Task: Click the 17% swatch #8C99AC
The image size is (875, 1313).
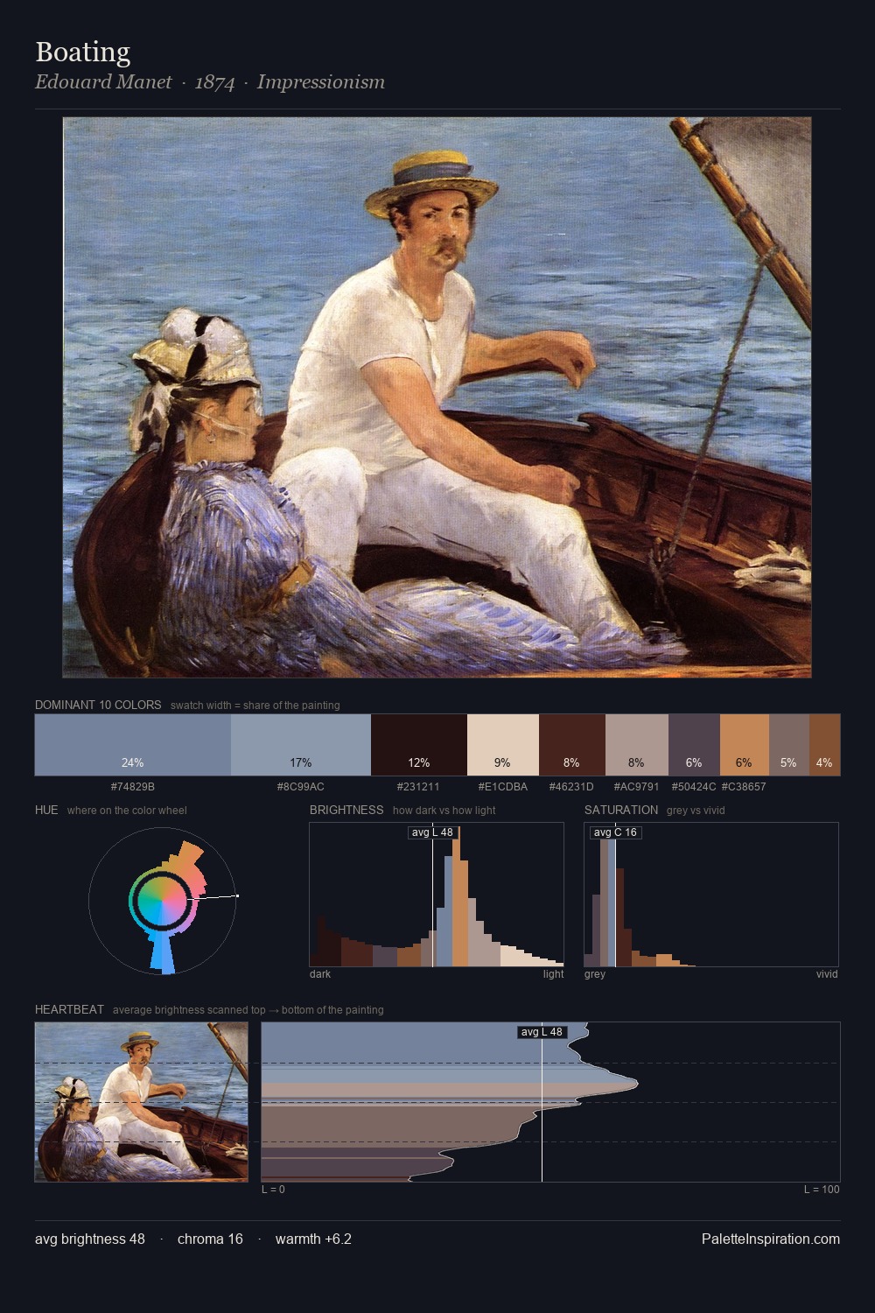Action: 301,745
